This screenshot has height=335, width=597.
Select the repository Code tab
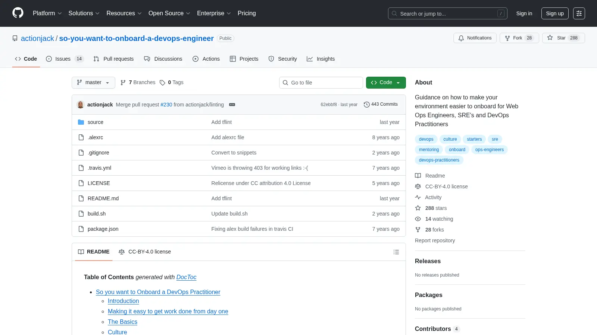[x=26, y=59]
